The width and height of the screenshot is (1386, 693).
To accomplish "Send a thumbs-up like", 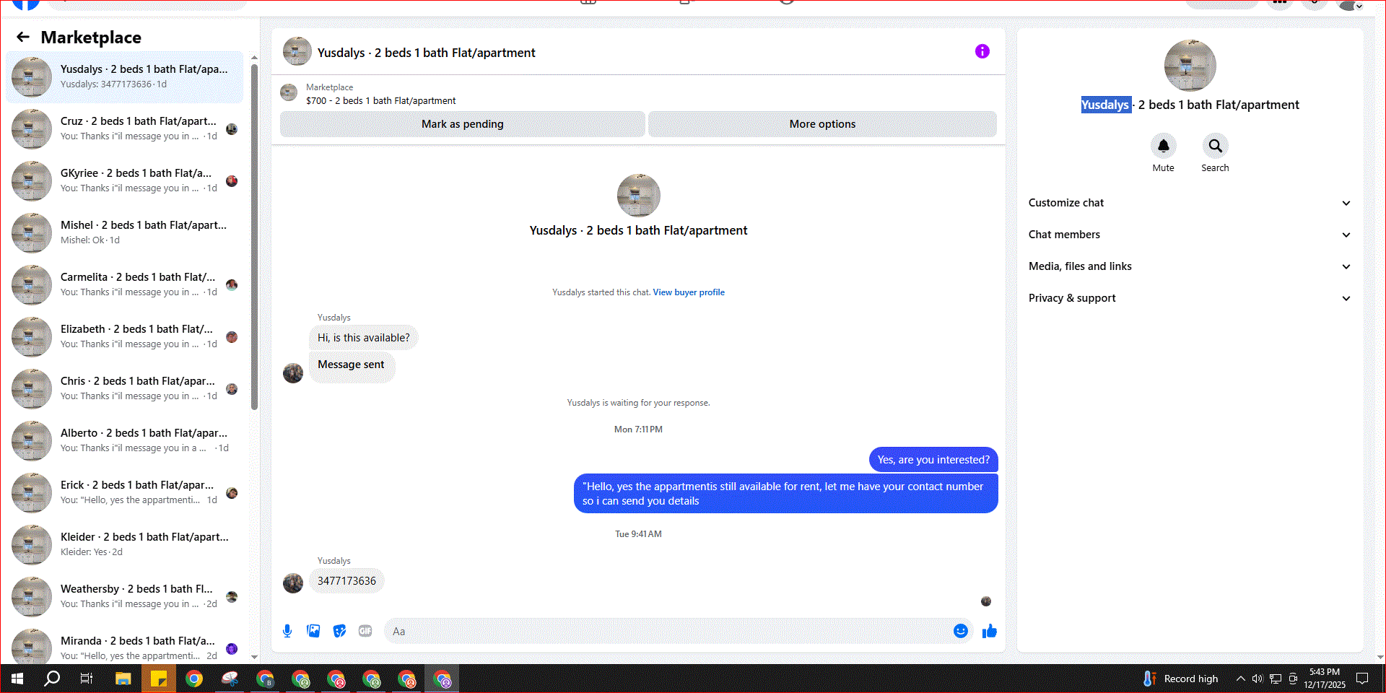I will 989,631.
